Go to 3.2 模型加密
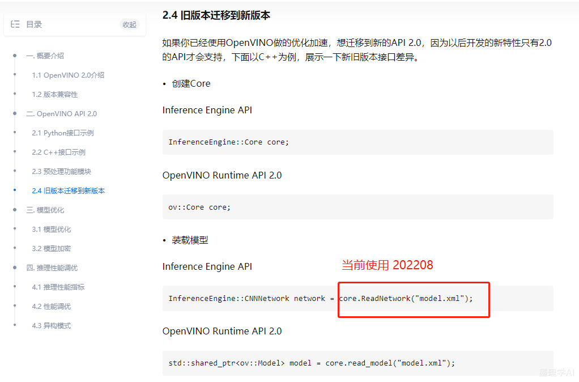 52,248
